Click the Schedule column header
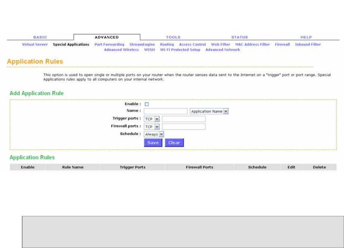 click(x=257, y=167)
